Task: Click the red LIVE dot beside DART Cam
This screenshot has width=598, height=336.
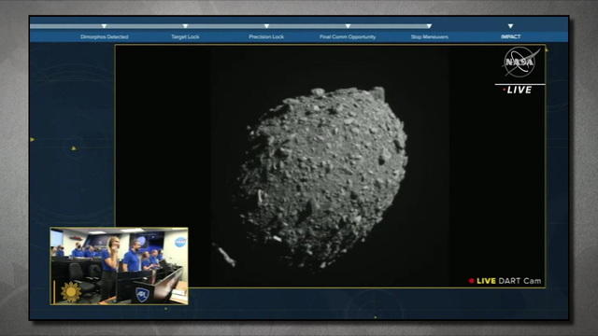Action: (x=471, y=281)
